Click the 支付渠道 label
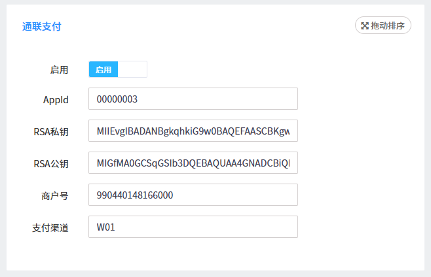The height and width of the screenshot is (277, 431). [x=50, y=227]
